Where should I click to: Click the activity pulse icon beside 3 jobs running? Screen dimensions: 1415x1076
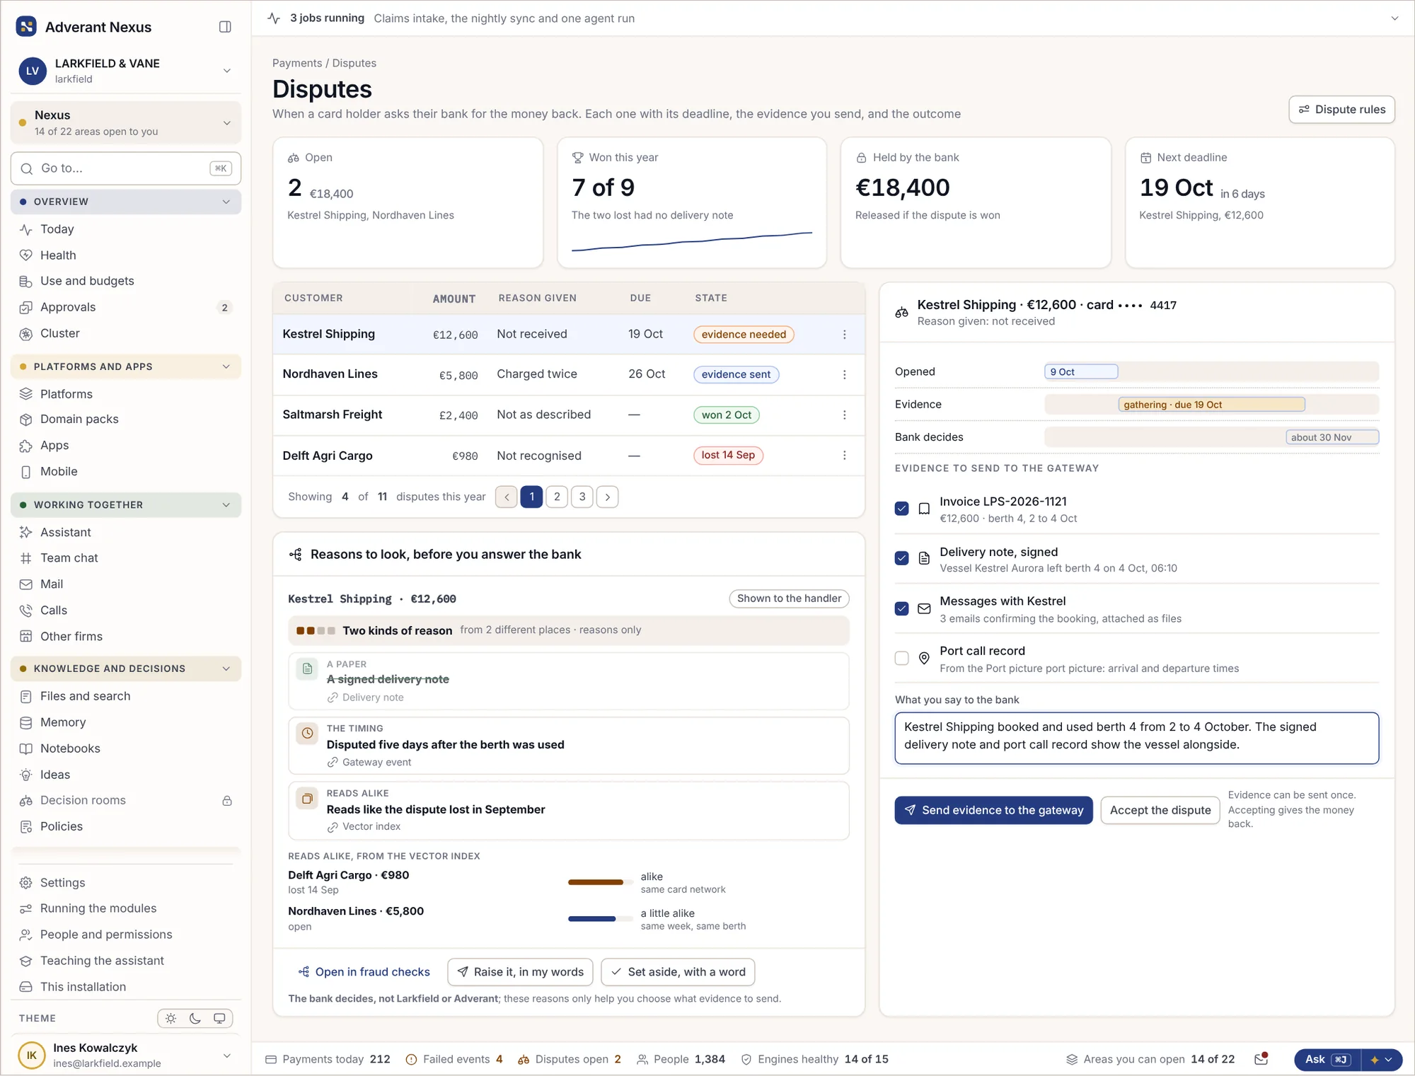coord(274,18)
